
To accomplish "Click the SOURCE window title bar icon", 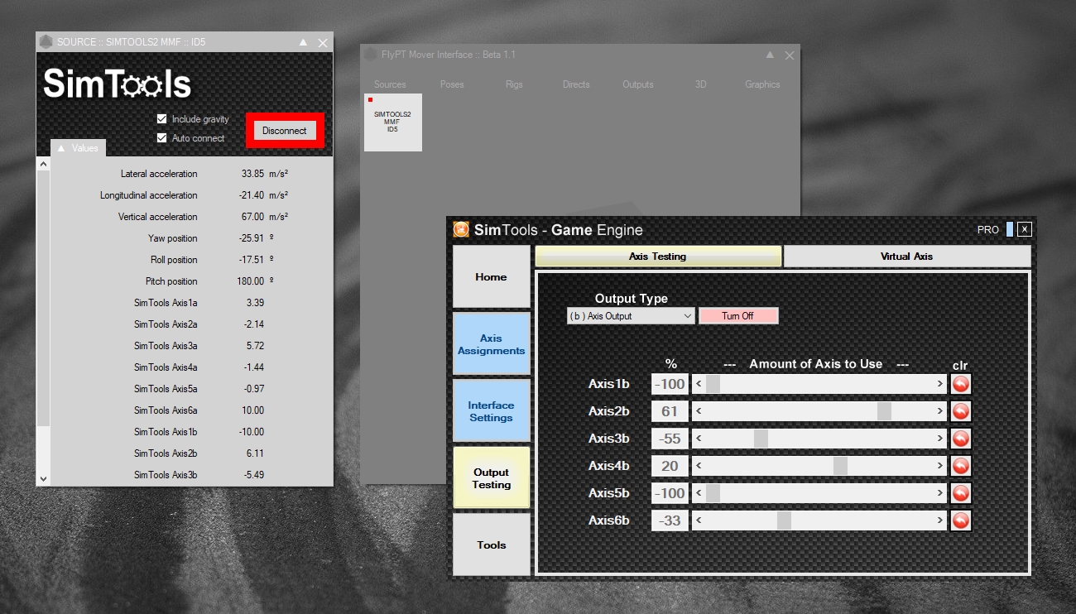I will pos(46,41).
